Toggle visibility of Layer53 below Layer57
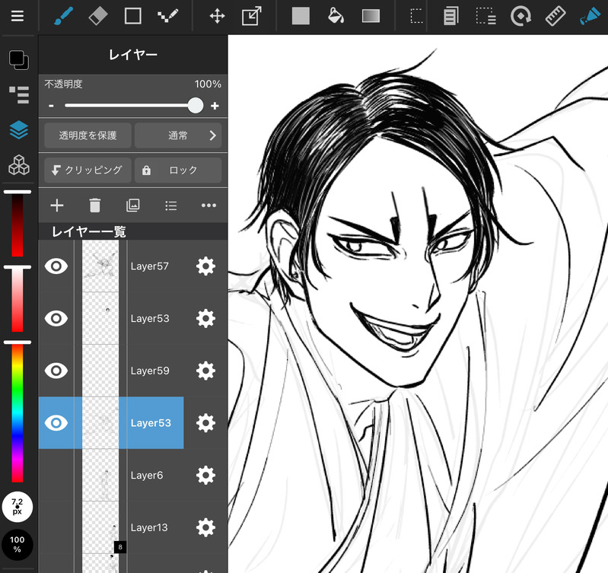Viewport: 608px width, 573px height. (x=56, y=318)
